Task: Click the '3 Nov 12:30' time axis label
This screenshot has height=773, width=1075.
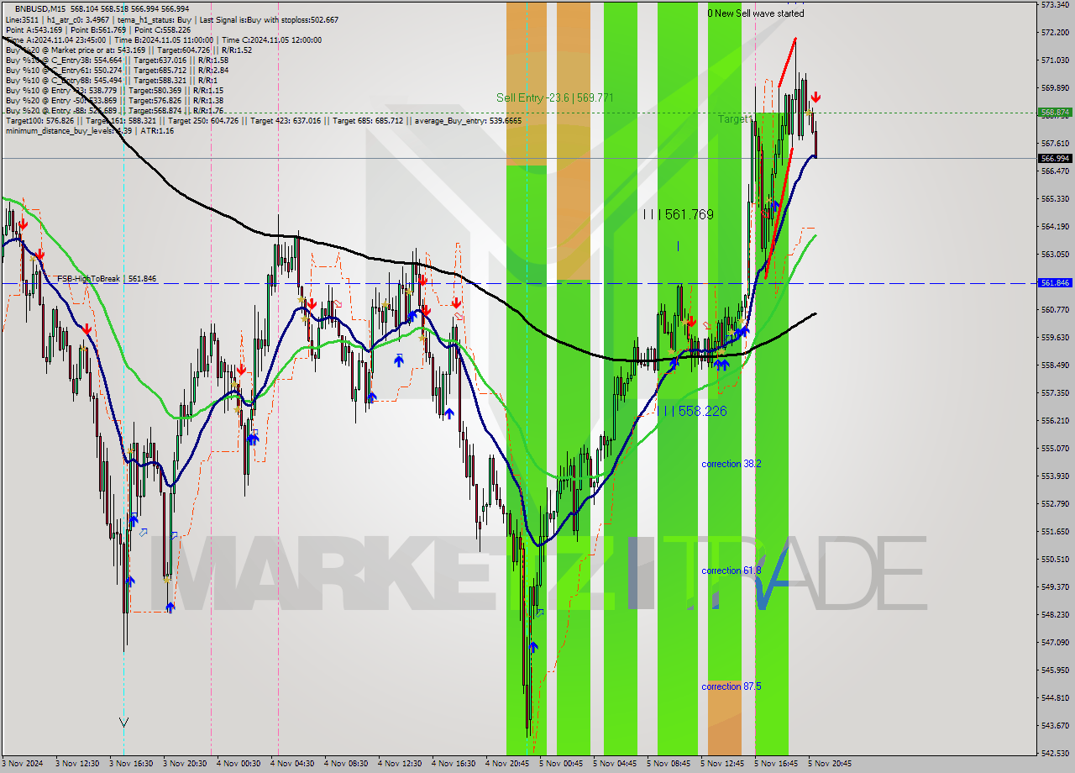Action: click(76, 764)
